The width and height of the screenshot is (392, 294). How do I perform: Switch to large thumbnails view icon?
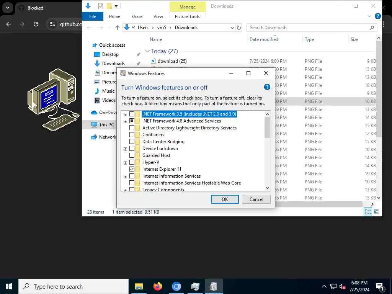point(376,212)
